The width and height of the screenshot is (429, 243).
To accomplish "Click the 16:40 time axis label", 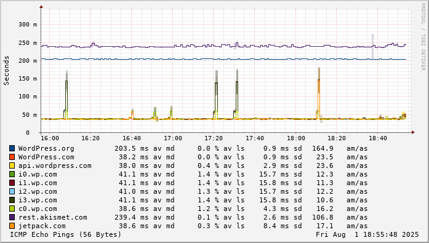I will click(132, 138).
